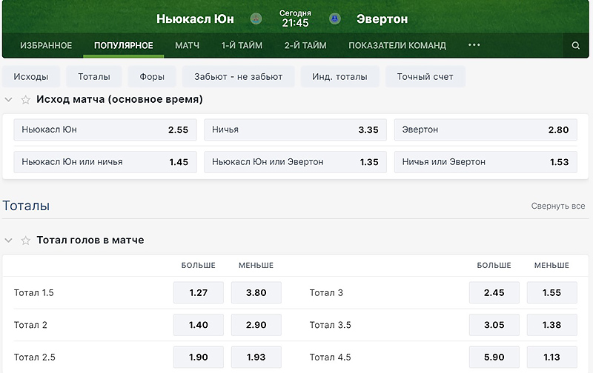Open the search magnifier icon

click(x=576, y=46)
